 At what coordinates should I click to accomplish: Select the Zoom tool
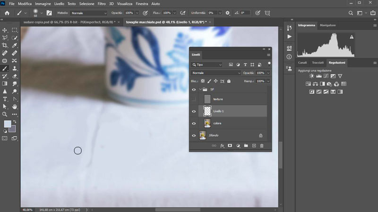5,114
